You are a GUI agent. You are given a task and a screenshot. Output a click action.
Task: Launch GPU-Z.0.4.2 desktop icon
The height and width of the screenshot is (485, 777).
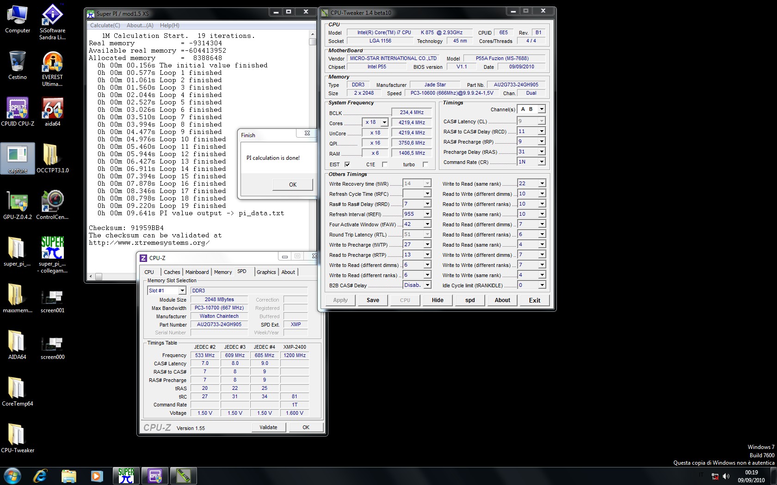(x=18, y=205)
